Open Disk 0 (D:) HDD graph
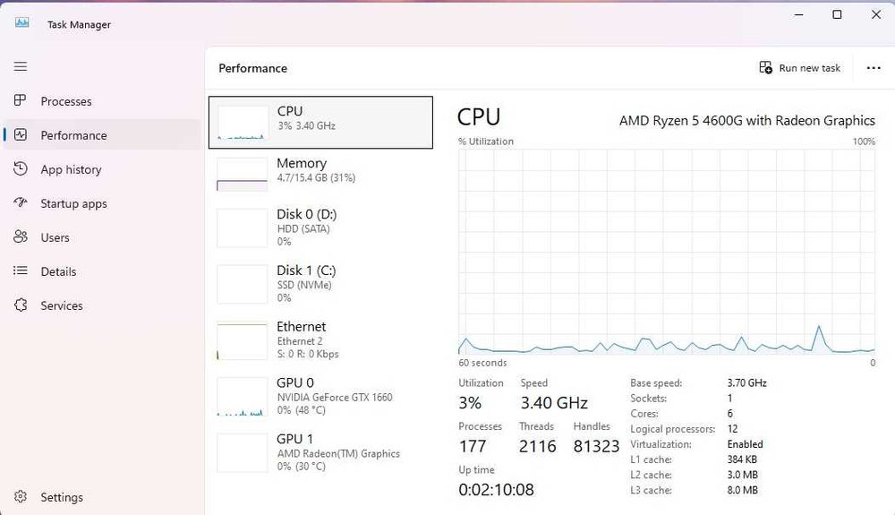This screenshot has height=515, width=895. click(x=320, y=227)
